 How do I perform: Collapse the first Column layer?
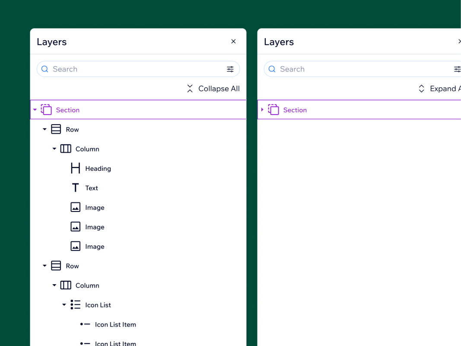(54, 149)
